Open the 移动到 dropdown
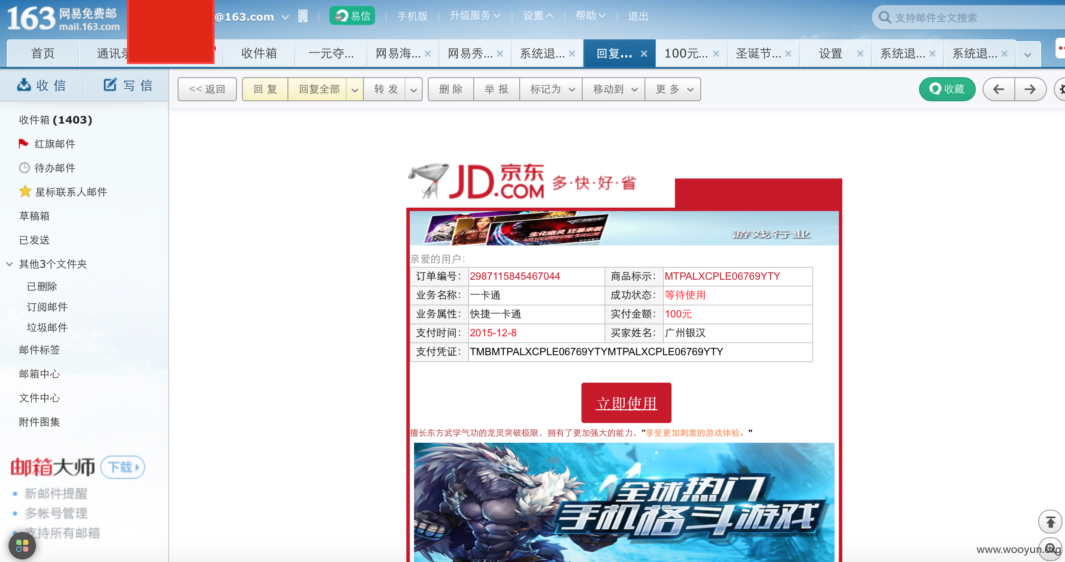The image size is (1065, 562). (x=614, y=89)
